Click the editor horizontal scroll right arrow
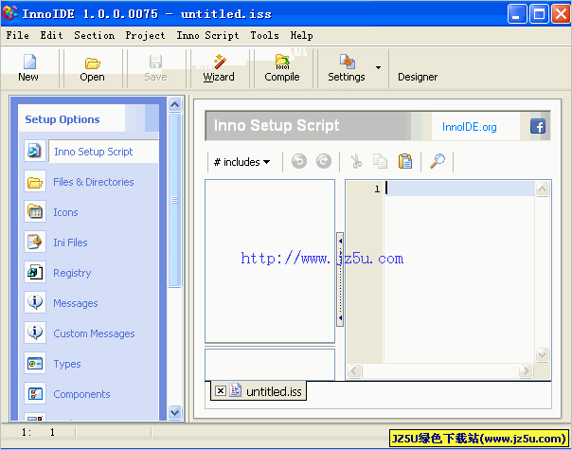Screen dimensions: 572x450 tap(526, 371)
